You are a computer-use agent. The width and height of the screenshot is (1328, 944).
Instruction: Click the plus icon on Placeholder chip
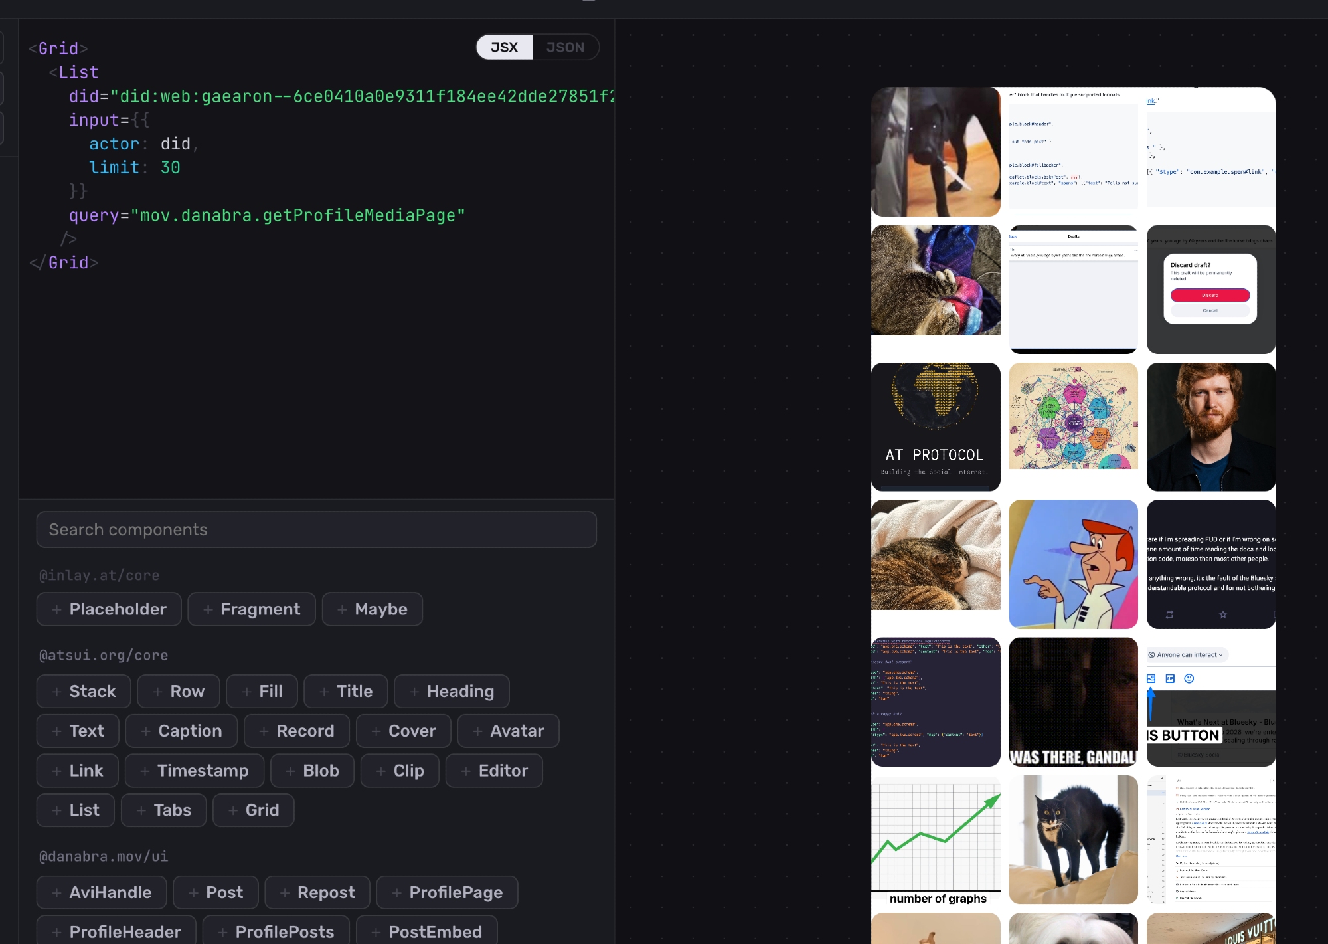click(56, 609)
